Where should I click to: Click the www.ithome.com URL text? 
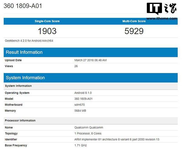click(x=162, y=18)
